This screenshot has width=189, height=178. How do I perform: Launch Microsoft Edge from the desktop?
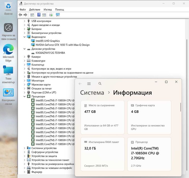[x=8, y=53]
